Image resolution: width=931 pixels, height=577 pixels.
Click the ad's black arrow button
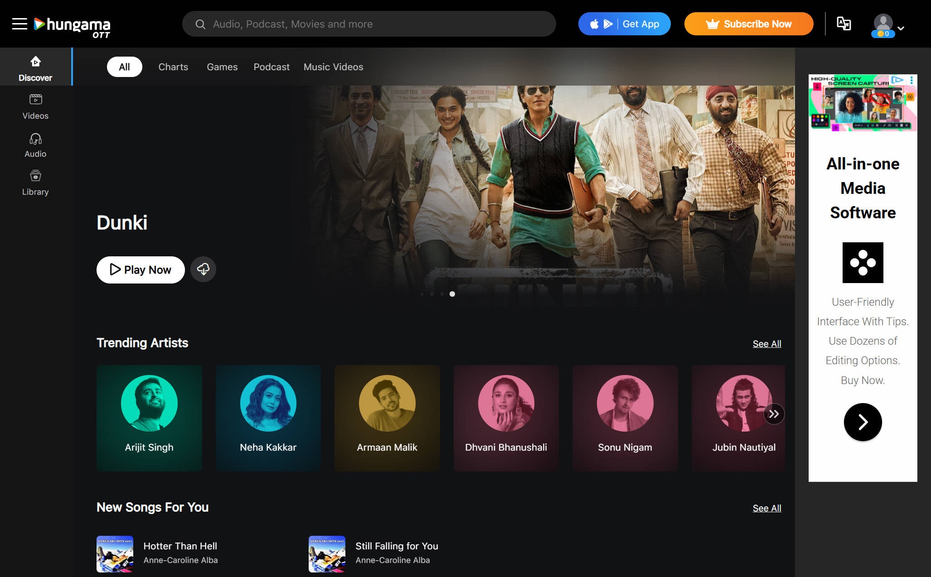(863, 422)
